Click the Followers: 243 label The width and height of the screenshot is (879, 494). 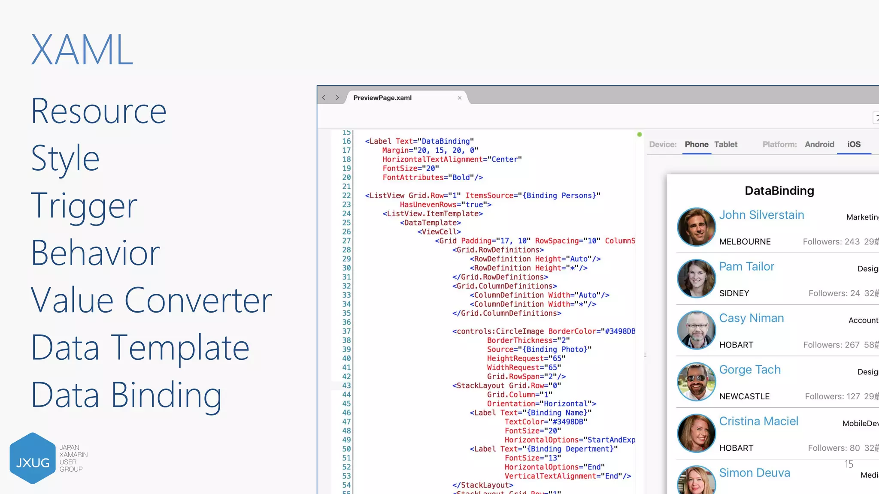coord(831,242)
